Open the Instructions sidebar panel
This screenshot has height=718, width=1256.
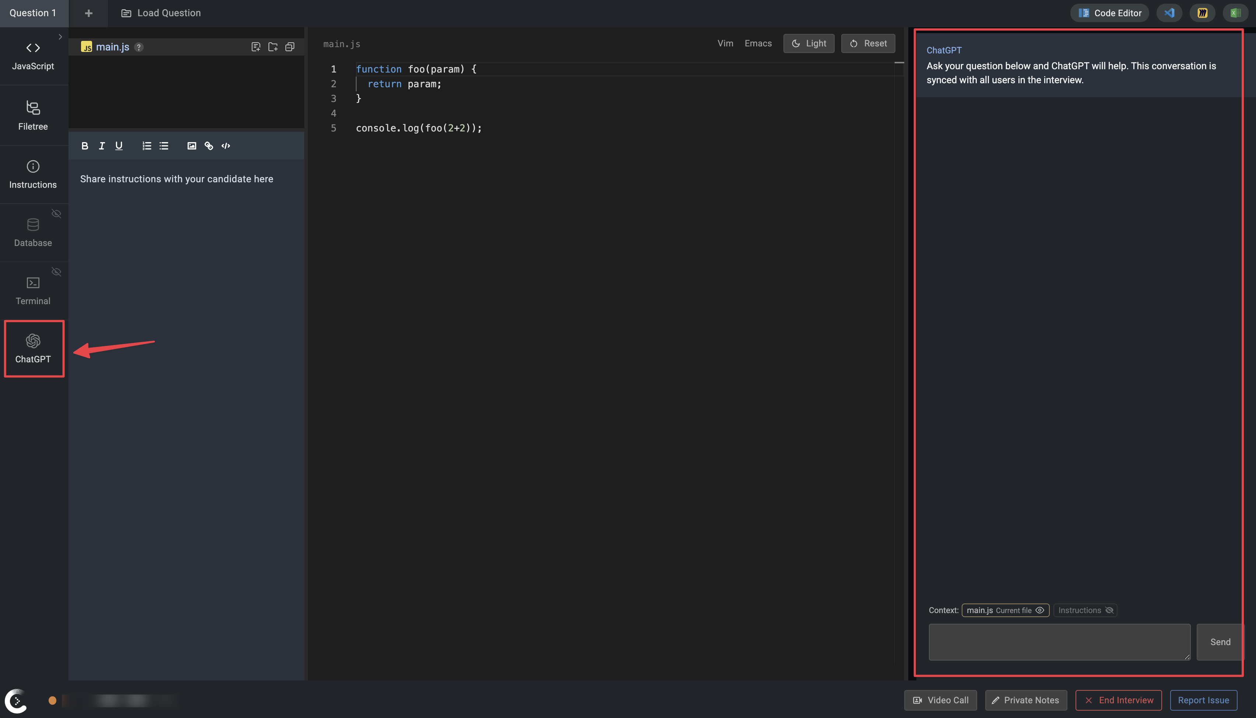pos(33,174)
